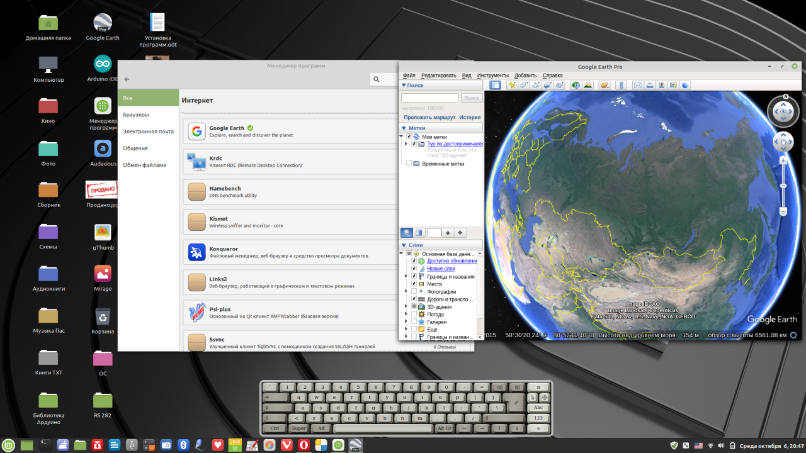Viewport: 806px width, 453px height.
Task: Open the Инструменты menu
Action: [492, 75]
